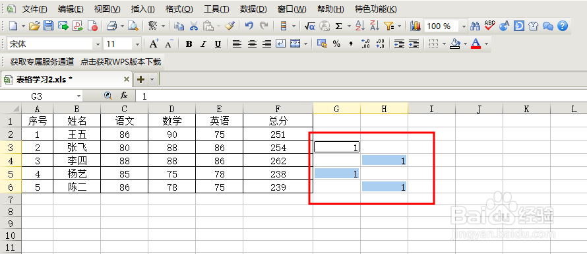Screen dimensions: 587x254
Task: Open Help question mark icon
Action: point(563,26)
